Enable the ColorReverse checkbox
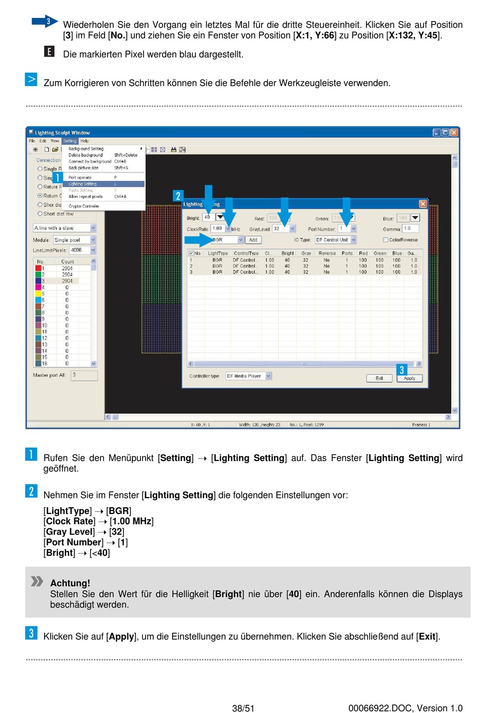This screenshot has height=713, width=487. pos(385,240)
